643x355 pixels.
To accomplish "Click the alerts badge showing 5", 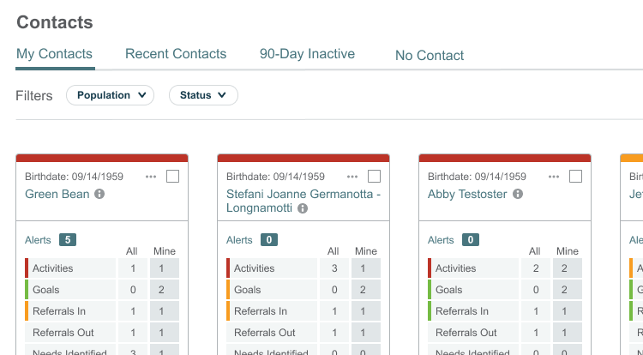I will 68,240.
